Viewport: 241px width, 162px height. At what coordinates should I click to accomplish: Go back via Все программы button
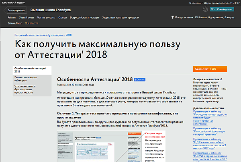(15, 10)
